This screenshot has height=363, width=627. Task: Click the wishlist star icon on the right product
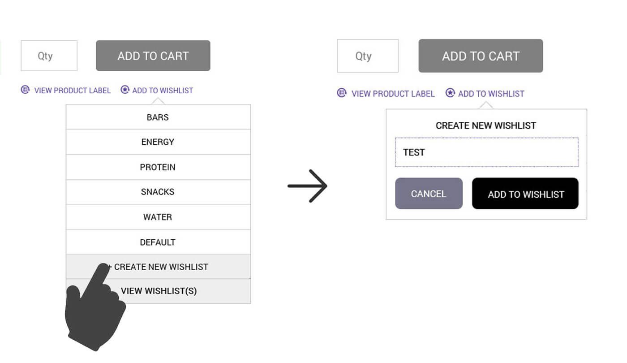[449, 93]
